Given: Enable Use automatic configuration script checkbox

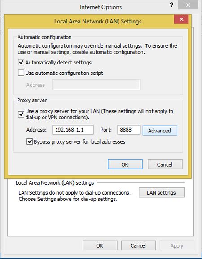Looking at the screenshot, I should [x=21, y=73].
